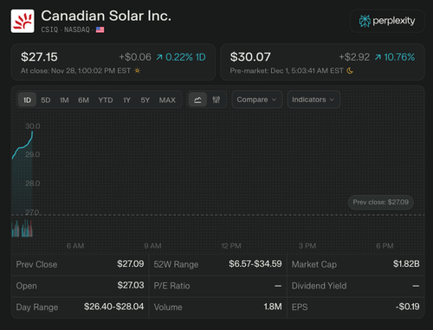Click the Volume 1.8M value

273,307
